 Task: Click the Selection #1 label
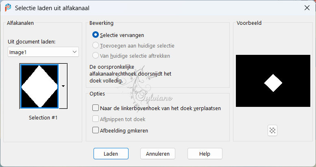tap(43, 118)
